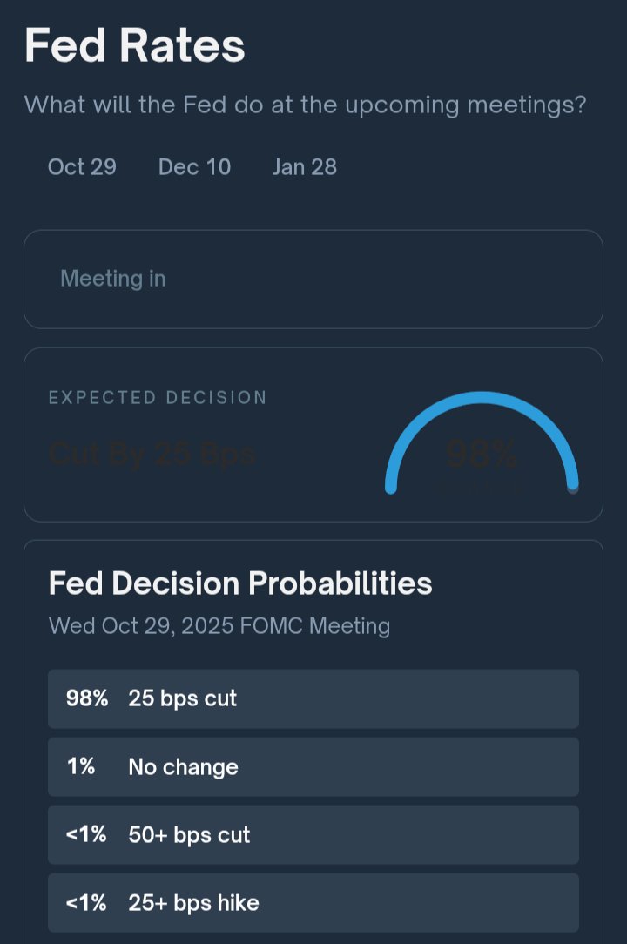Viewport: 627px width, 944px height.
Task: Click the 98% figure in the first row
Action: click(x=87, y=698)
